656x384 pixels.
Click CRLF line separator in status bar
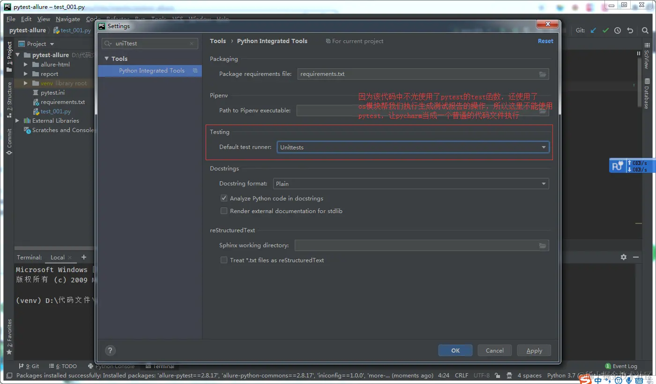(x=461, y=376)
